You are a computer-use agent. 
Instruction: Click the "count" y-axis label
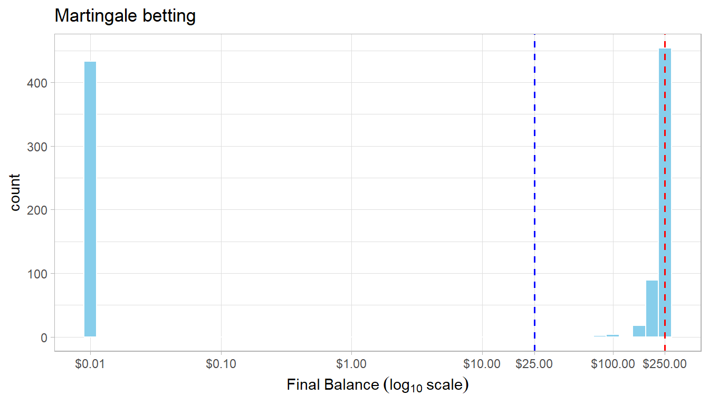point(15,192)
